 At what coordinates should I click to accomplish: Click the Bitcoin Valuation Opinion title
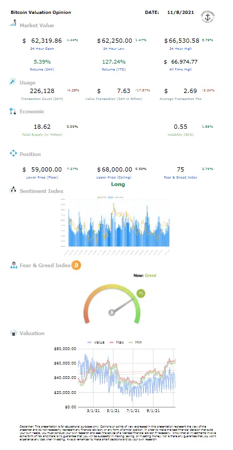tap(41, 12)
